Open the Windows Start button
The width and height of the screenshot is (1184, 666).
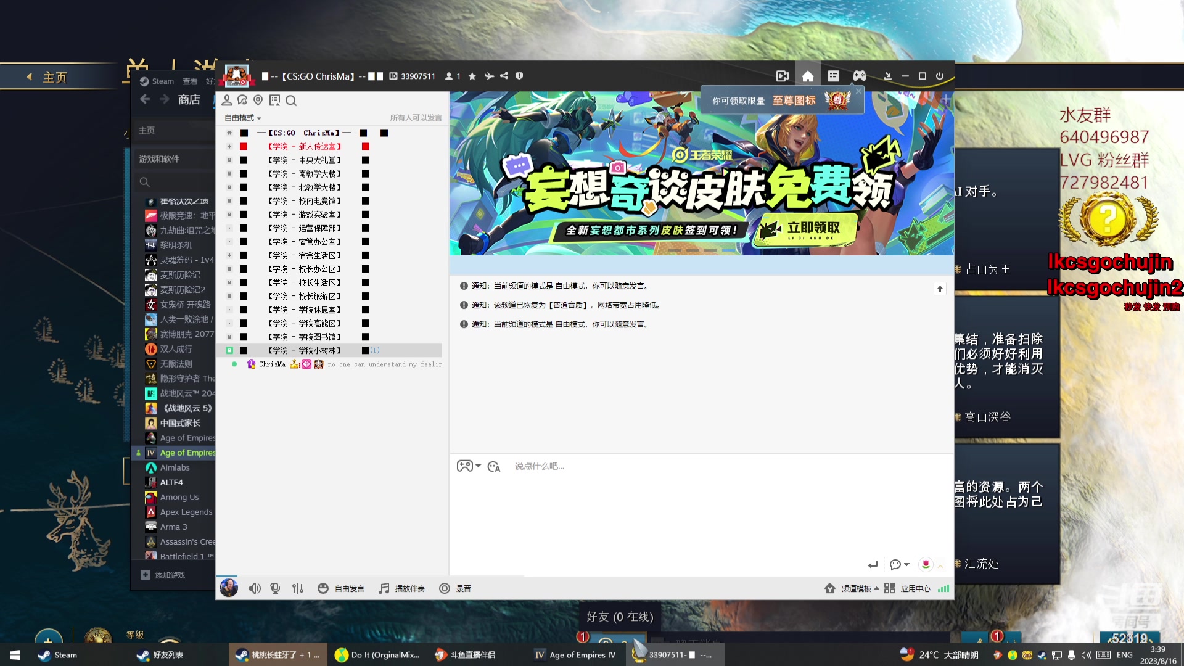pos(15,655)
